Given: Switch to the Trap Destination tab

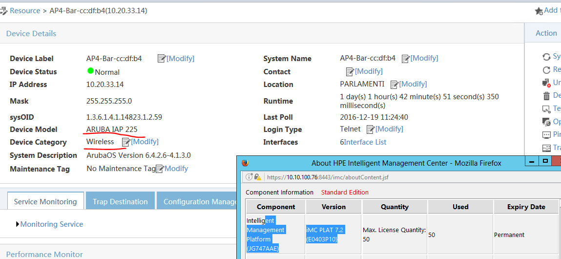Looking at the screenshot, I should click(x=120, y=201).
